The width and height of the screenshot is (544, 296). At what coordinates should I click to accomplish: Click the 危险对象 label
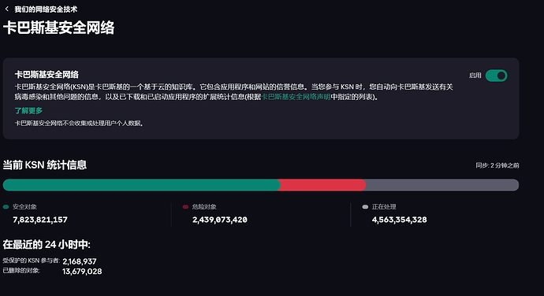(204, 206)
